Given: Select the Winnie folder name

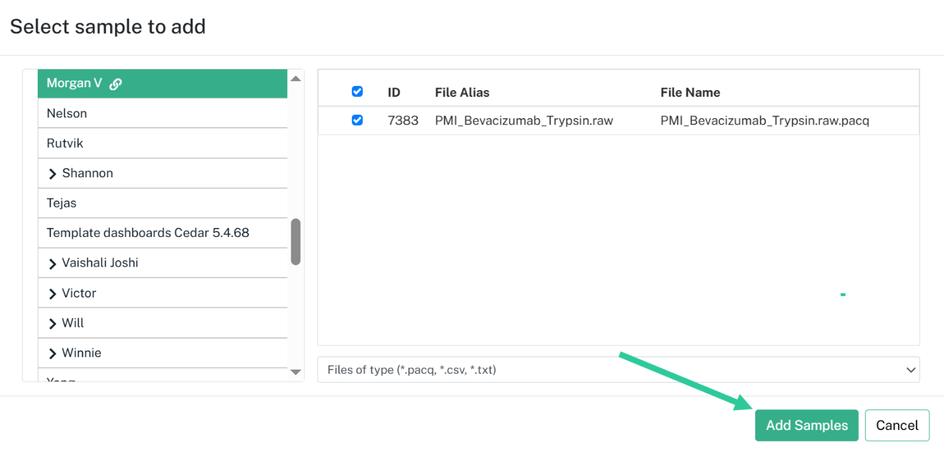Looking at the screenshot, I should point(82,353).
